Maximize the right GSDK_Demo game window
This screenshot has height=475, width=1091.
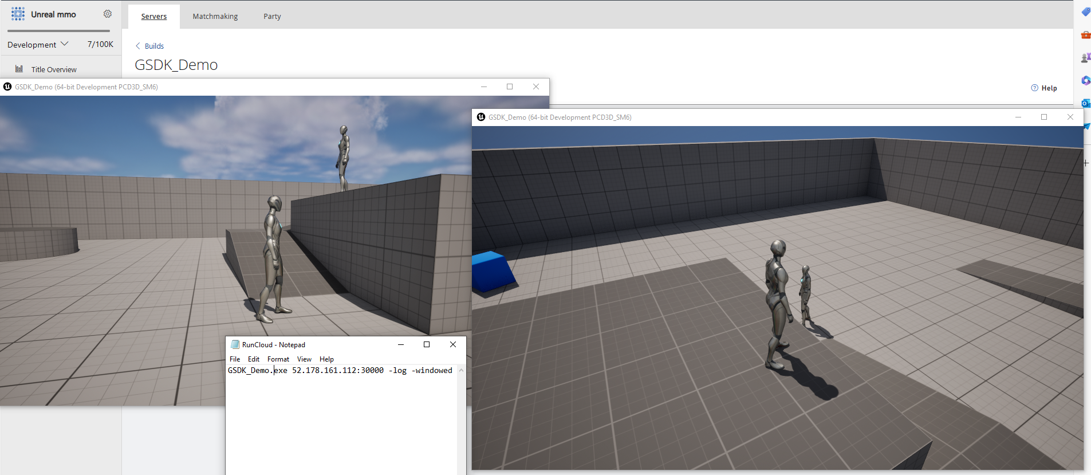pos(1044,117)
